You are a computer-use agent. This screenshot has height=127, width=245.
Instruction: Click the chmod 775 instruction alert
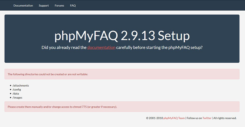[122, 107]
